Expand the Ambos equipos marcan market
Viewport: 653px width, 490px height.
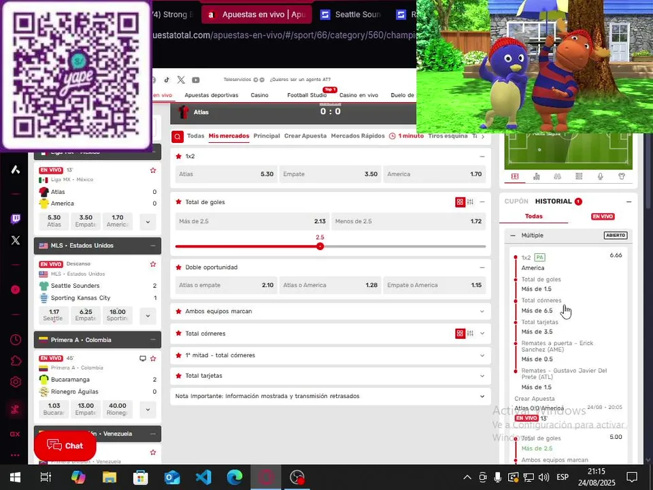click(482, 311)
